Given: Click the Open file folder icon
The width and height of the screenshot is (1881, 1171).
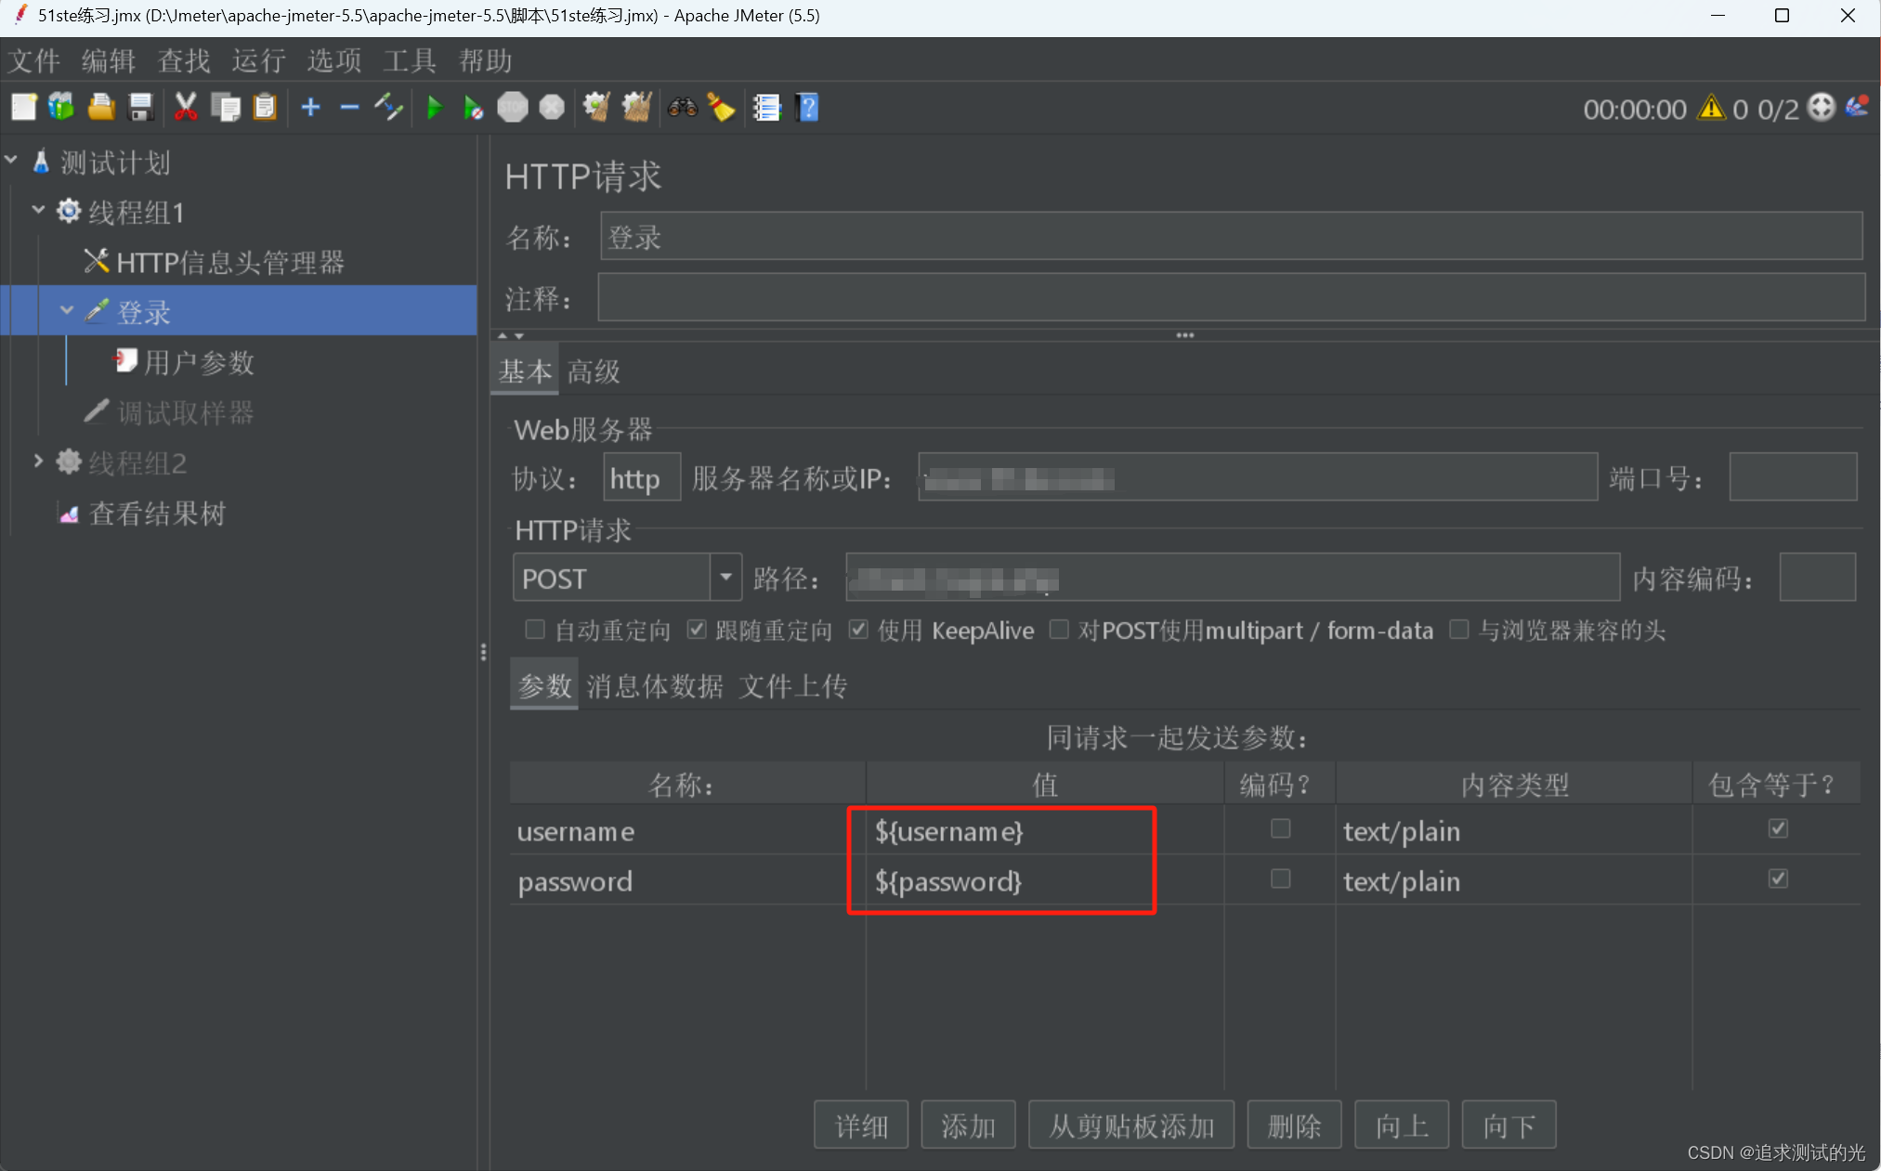Looking at the screenshot, I should tap(101, 108).
